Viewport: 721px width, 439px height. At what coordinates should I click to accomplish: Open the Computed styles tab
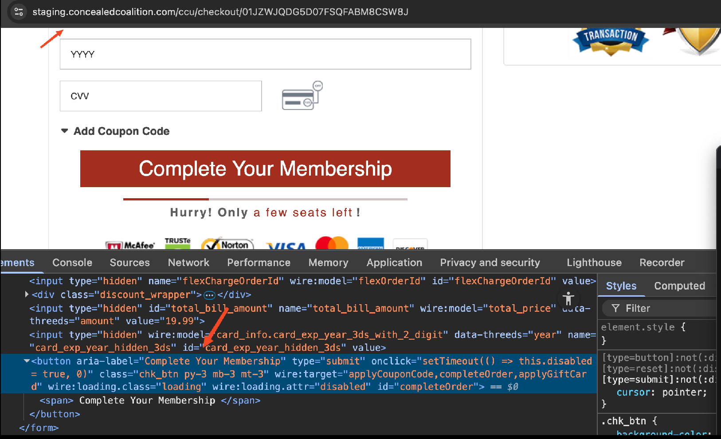(x=679, y=286)
